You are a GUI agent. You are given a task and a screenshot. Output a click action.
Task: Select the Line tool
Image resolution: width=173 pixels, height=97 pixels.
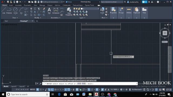point(4,11)
